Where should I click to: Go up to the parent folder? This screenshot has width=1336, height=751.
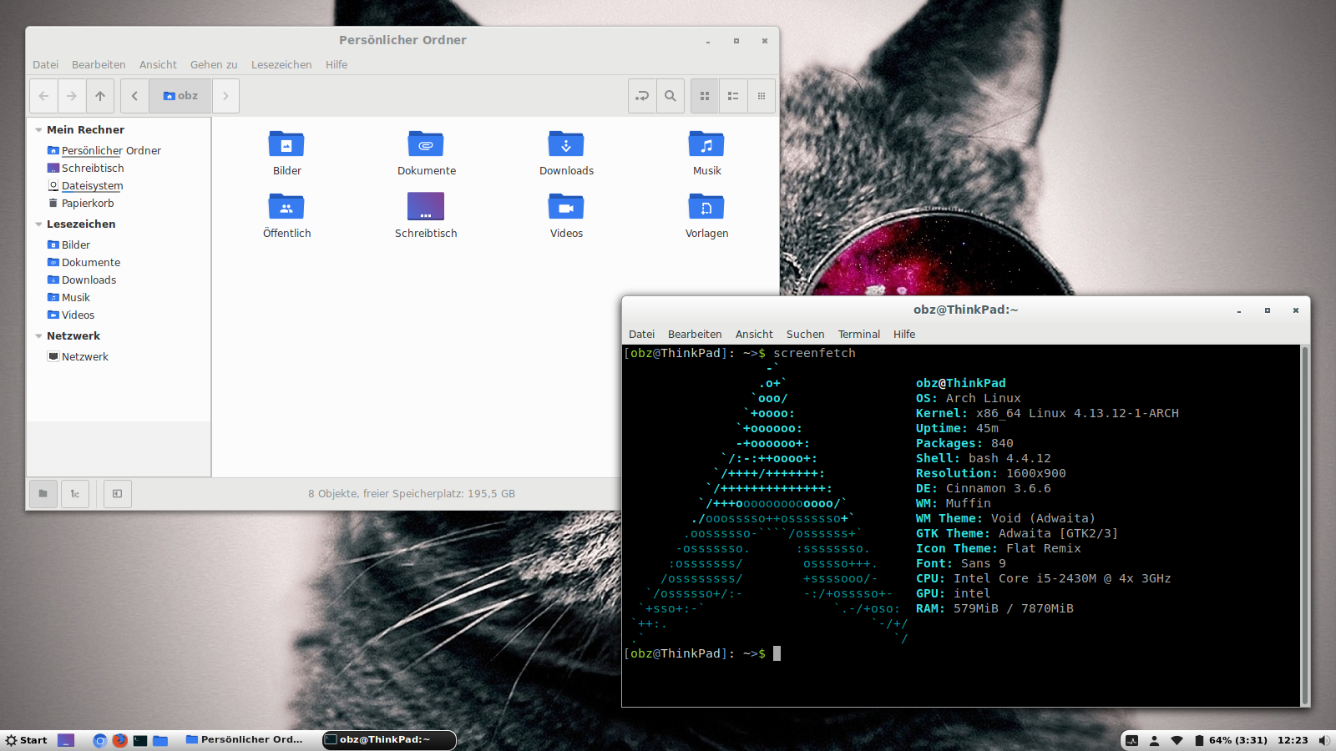click(100, 96)
